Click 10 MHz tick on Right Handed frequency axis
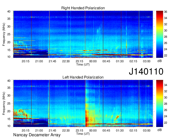The image size is (170, 138). (9, 57)
